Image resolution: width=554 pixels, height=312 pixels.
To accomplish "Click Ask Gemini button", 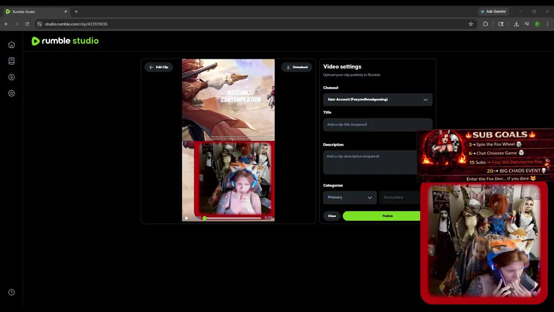I will click(x=493, y=12).
